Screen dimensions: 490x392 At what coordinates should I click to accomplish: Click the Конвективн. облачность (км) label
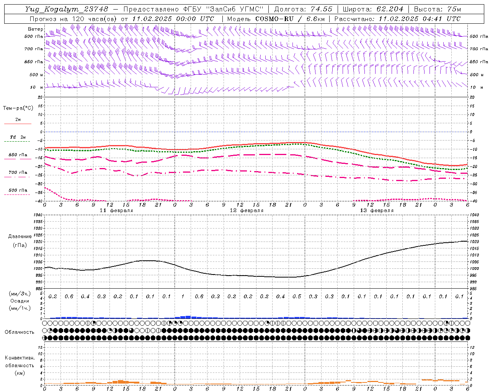click(x=20, y=365)
